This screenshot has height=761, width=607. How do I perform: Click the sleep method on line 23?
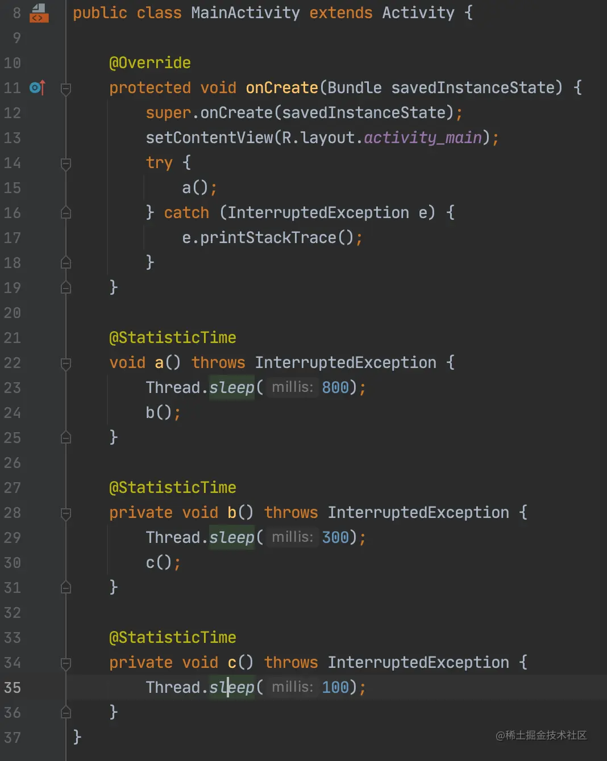click(232, 387)
